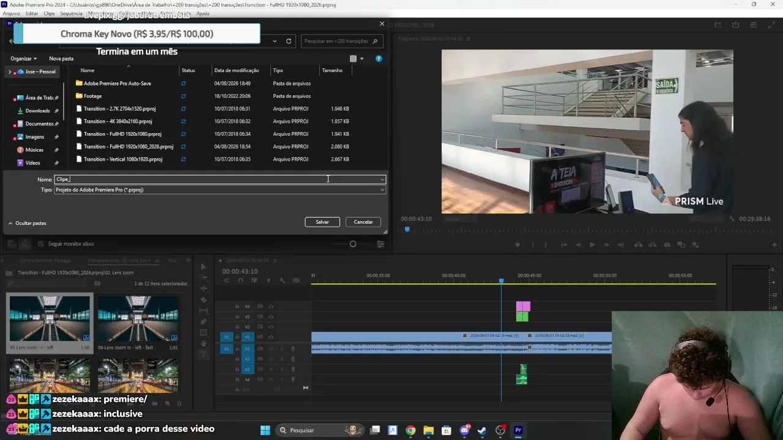Toggle Seguir monitor ativo checkbox
This screenshot has width=783, height=440.
[x=41, y=244]
